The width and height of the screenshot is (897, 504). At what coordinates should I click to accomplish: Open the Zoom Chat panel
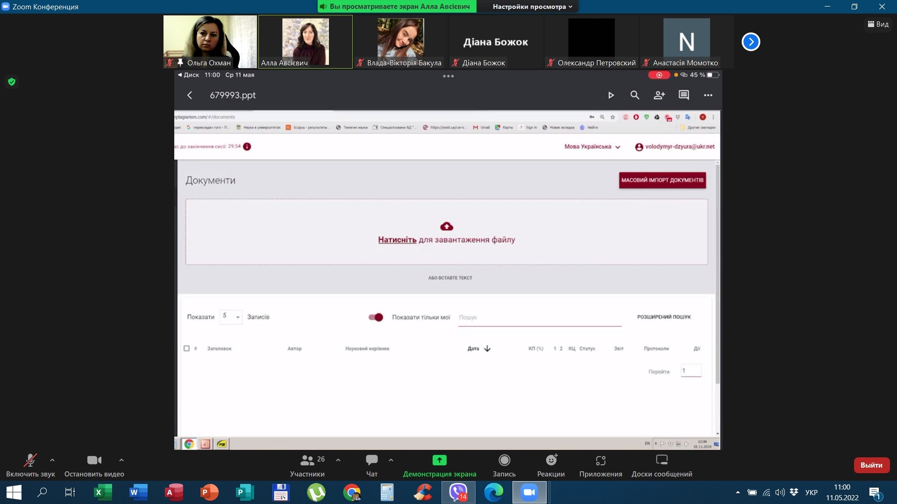click(x=371, y=461)
